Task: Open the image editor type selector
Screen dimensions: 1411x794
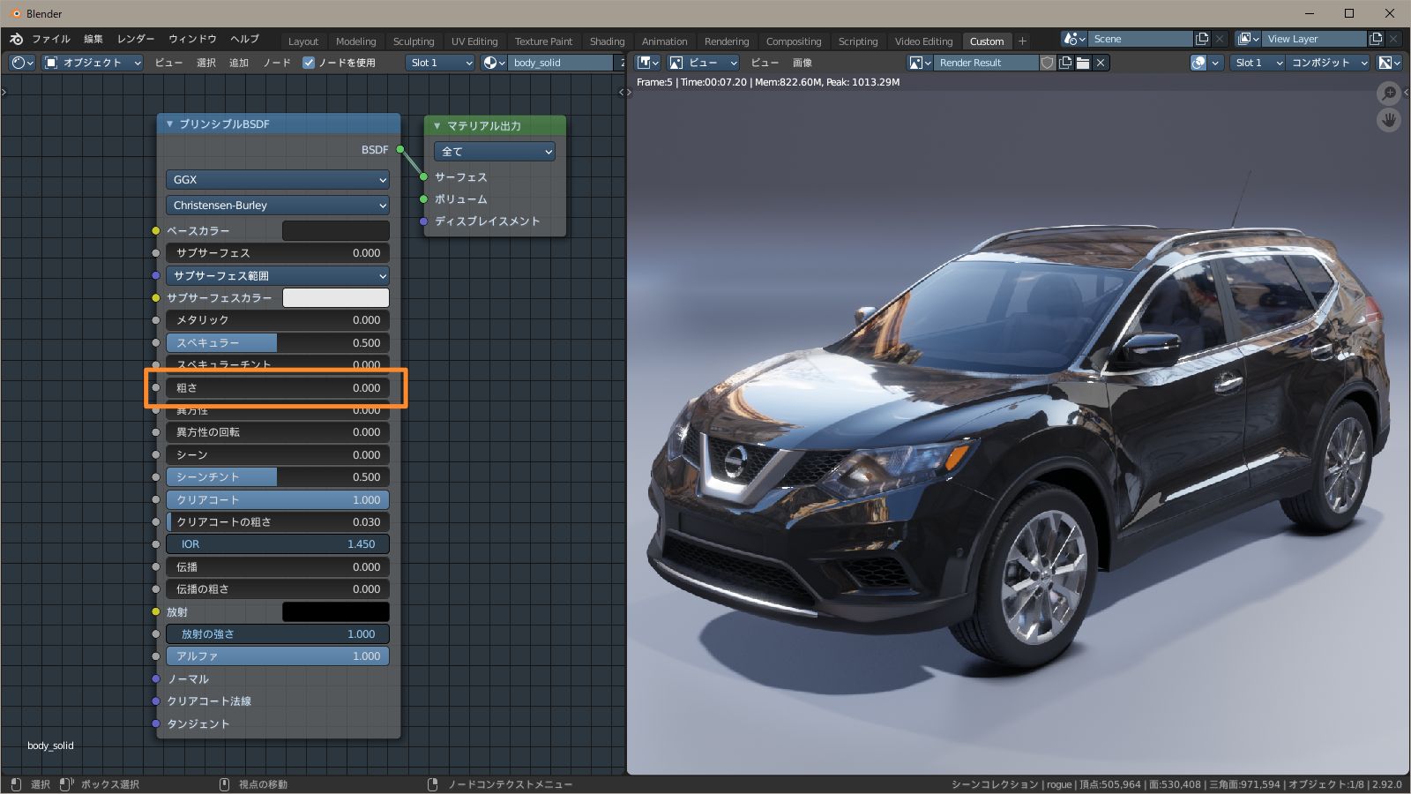Action: pyautogui.click(x=648, y=63)
